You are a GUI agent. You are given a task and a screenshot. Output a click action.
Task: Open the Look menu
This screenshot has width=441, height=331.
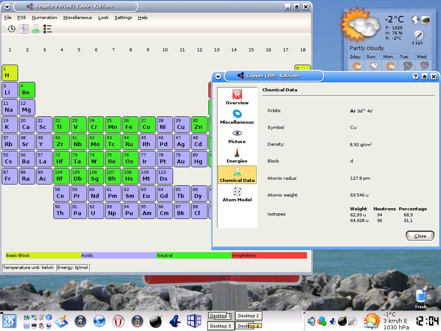103,18
